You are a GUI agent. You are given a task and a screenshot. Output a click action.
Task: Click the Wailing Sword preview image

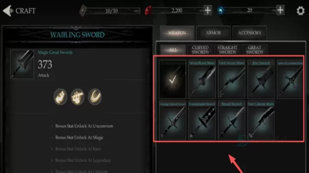tap(22, 64)
